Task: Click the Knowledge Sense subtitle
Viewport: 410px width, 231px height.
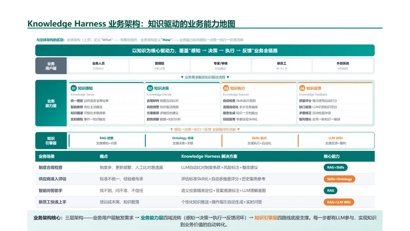Action: (x=82, y=95)
